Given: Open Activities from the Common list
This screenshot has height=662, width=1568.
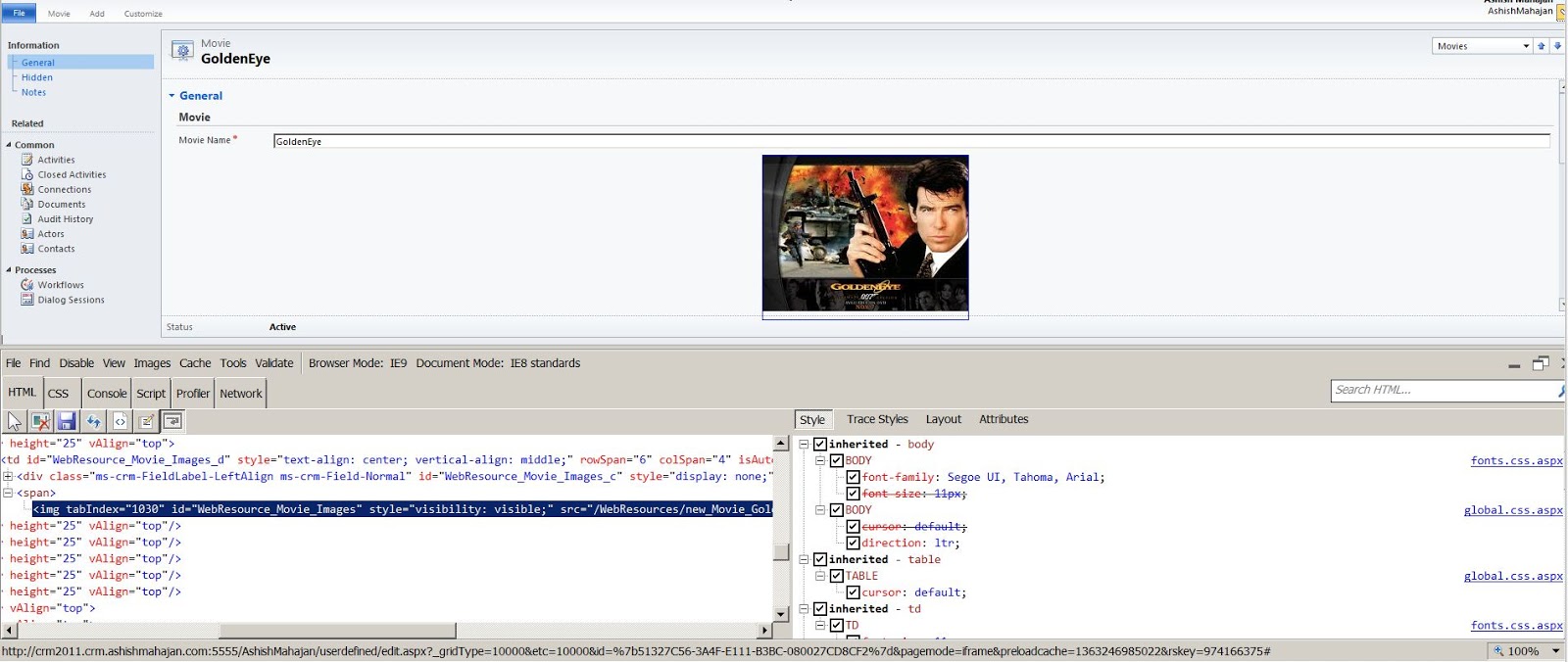Looking at the screenshot, I should point(56,160).
